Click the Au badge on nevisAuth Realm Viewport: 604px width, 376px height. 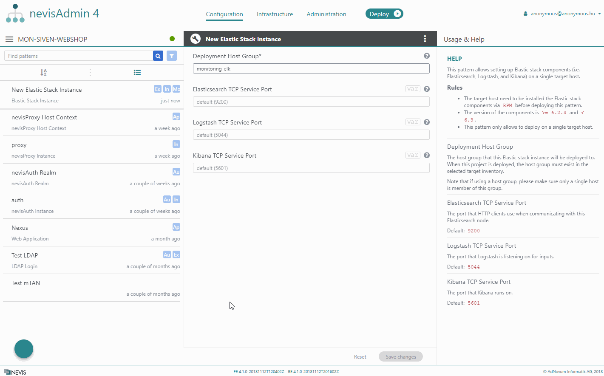[176, 172]
